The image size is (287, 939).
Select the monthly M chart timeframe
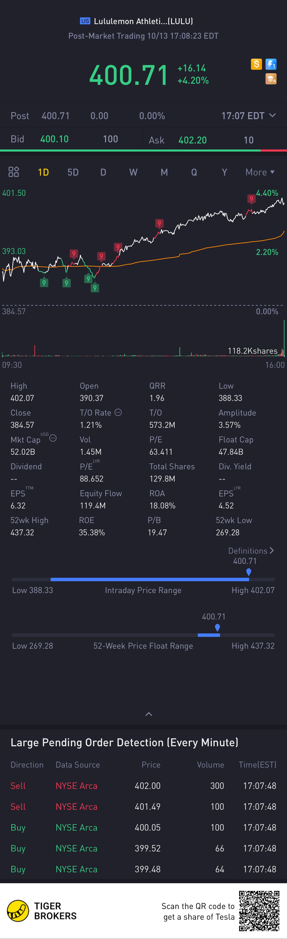tap(164, 172)
